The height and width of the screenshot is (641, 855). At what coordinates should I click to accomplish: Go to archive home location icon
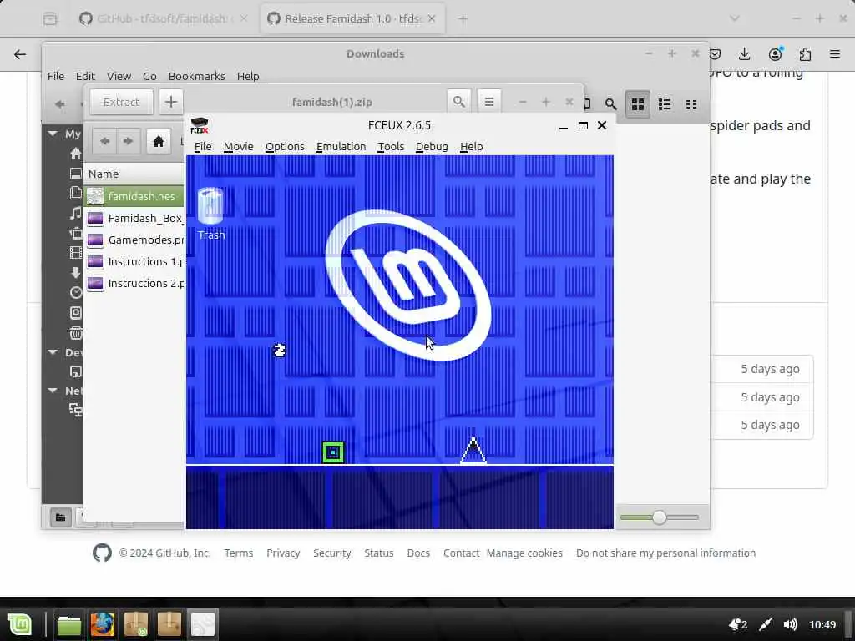pyautogui.click(x=158, y=142)
